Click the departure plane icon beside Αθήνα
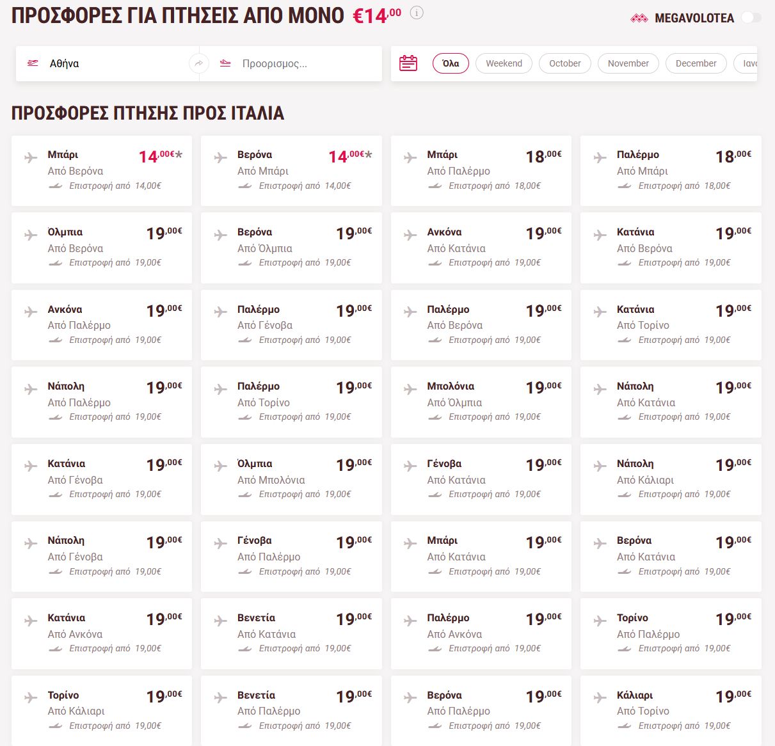Image resolution: width=775 pixels, height=746 pixels. click(x=33, y=63)
